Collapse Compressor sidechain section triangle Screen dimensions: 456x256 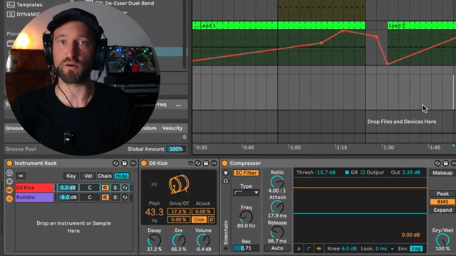[x=226, y=173]
